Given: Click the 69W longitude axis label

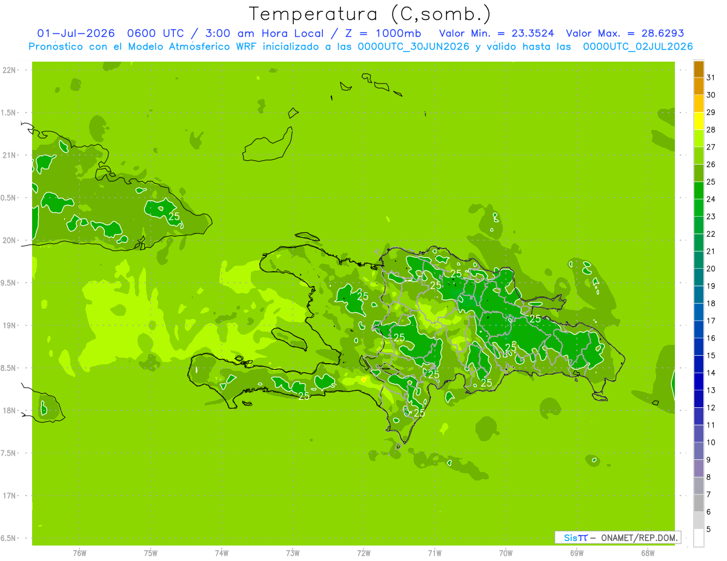Looking at the screenshot, I should (x=577, y=553).
